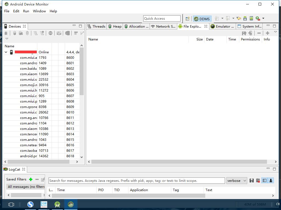Click the Cause GC trash can icon
Image resolution: width=281 pixels, height=210 pixels.
coord(27,33)
